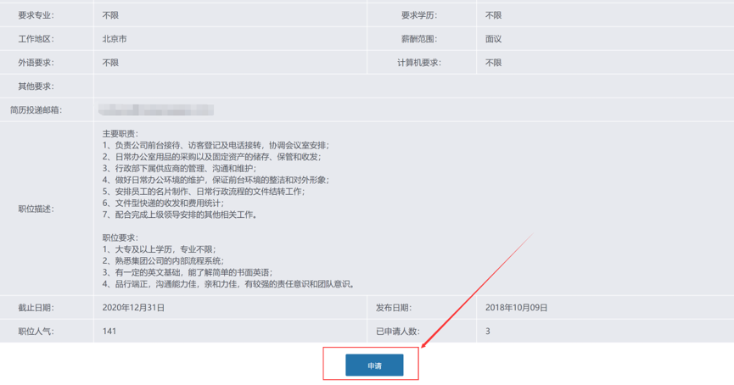This screenshot has height=385, width=734.
Task: Click the 工作地区 label
Action: (x=36, y=39)
